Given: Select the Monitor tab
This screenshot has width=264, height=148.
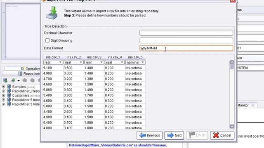Looking at the screenshot, I should click(243, 105).
